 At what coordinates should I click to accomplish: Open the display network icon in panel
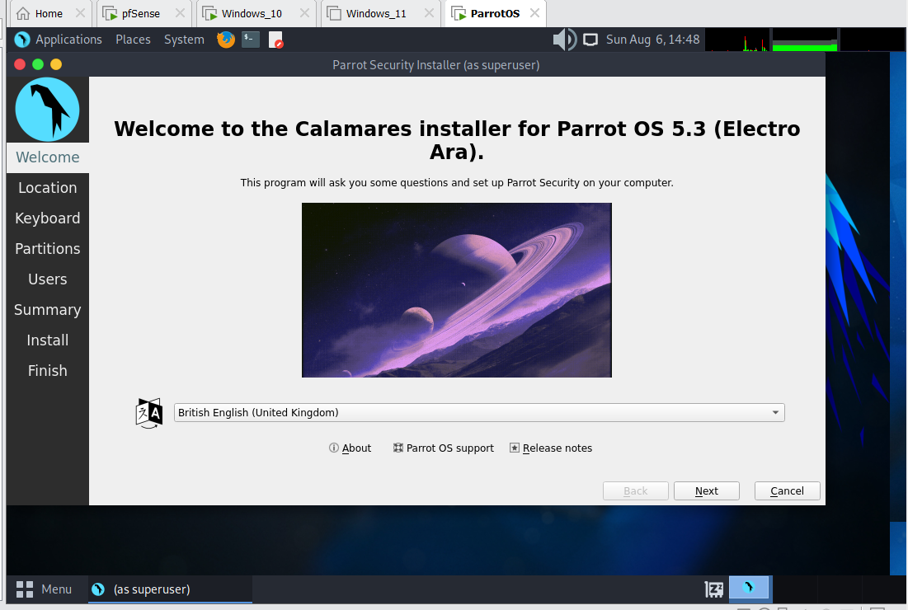[x=590, y=40]
